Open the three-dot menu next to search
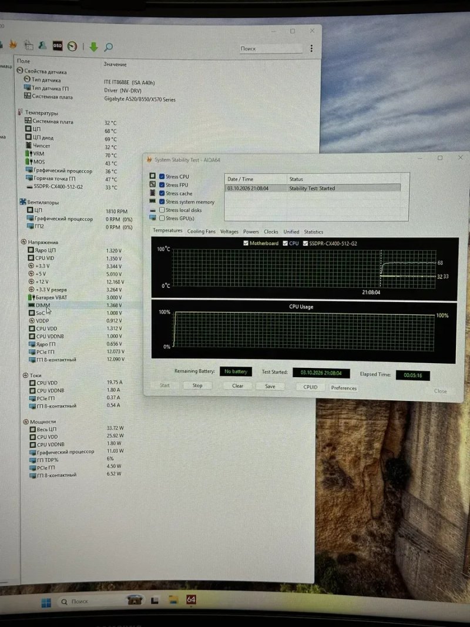 pyautogui.click(x=311, y=48)
